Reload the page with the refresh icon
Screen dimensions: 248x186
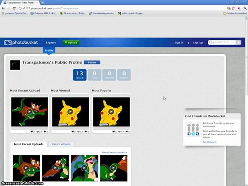[14, 8]
